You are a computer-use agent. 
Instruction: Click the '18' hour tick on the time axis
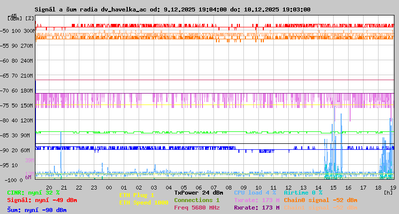[378, 188]
